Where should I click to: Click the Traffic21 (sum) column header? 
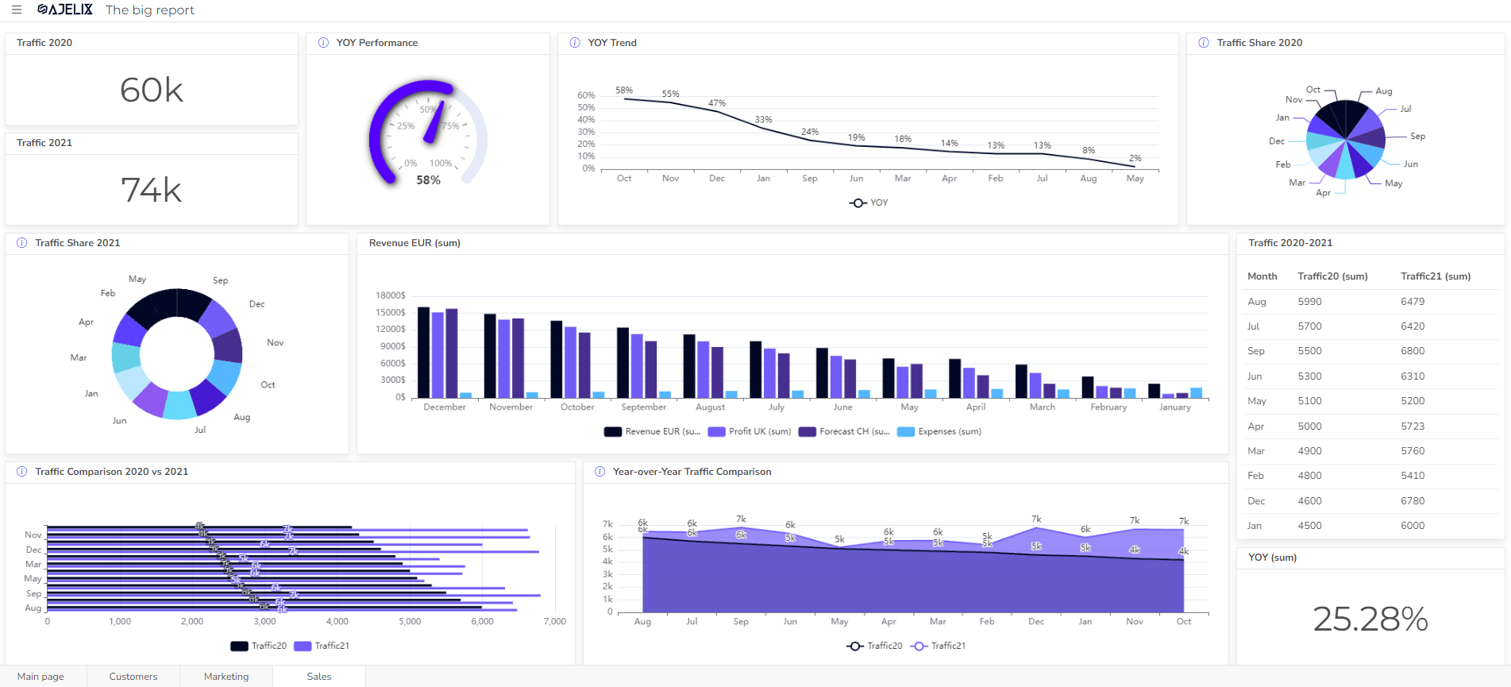tap(1436, 276)
